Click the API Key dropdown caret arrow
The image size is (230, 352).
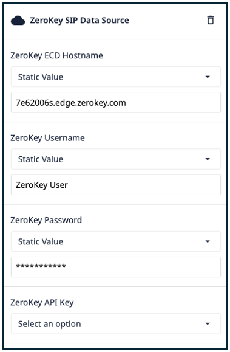(x=208, y=323)
